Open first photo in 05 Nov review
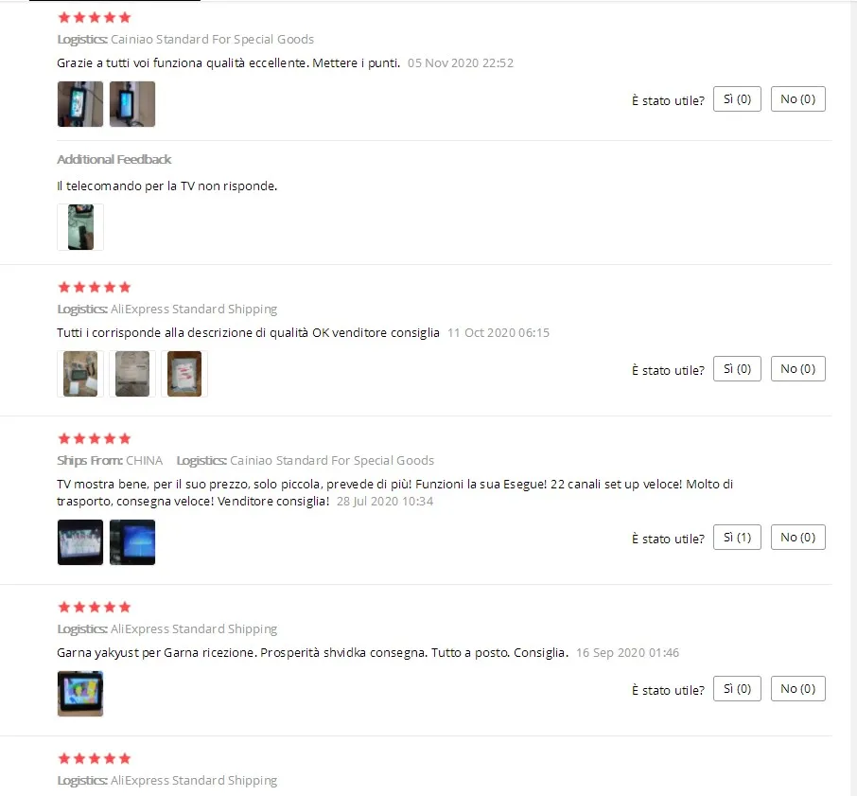Image resolution: width=857 pixels, height=796 pixels. coord(80,104)
